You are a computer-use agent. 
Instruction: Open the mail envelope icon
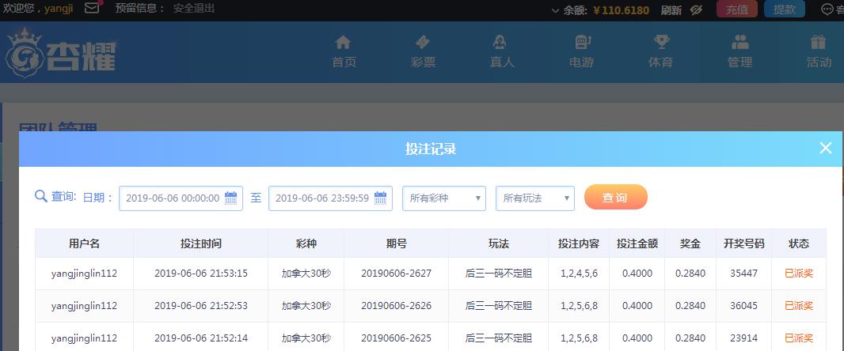coord(92,9)
